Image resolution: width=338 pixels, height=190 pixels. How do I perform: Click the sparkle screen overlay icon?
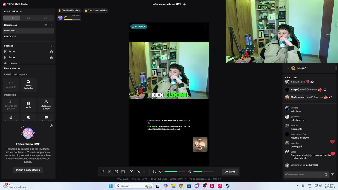coord(123,172)
